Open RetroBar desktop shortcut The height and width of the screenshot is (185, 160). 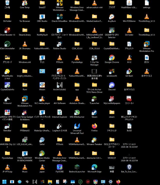[7, 126]
